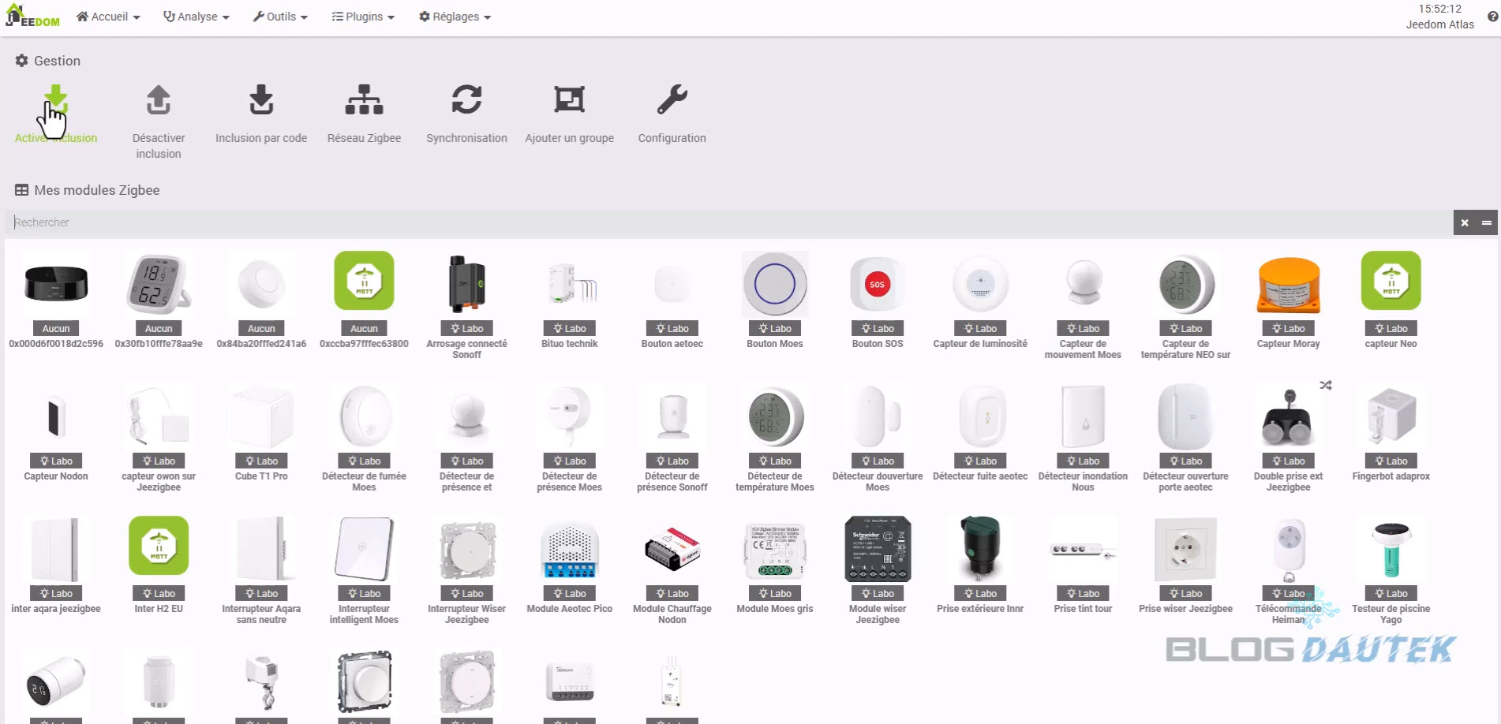
Task: Select the Cube T1 Pro device
Action: coord(261,418)
